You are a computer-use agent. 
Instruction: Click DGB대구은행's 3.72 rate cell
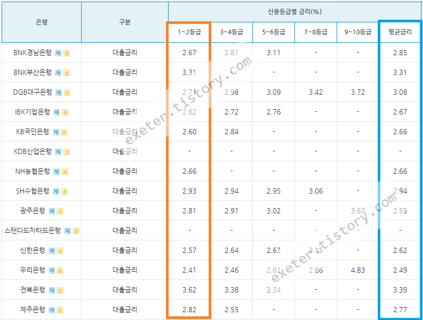click(358, 92)
